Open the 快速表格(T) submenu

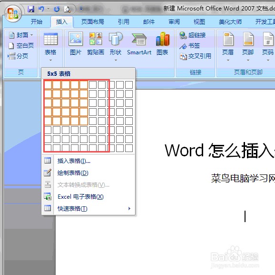(88, 209)
